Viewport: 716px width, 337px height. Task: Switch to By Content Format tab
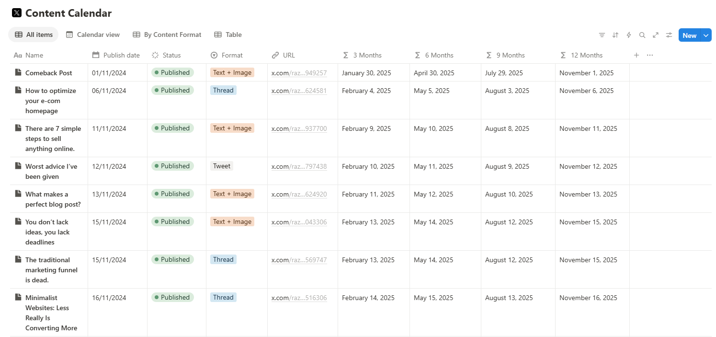click(167, 35)
